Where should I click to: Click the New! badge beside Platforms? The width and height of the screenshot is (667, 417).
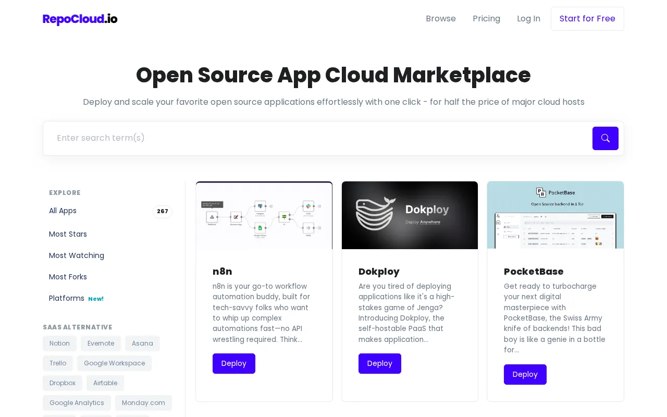(96, 299)
